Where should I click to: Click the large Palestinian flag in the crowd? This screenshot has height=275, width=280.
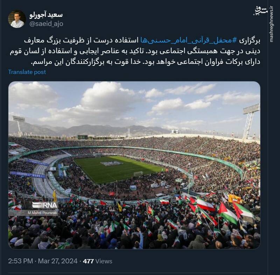[x=227, y=213]
